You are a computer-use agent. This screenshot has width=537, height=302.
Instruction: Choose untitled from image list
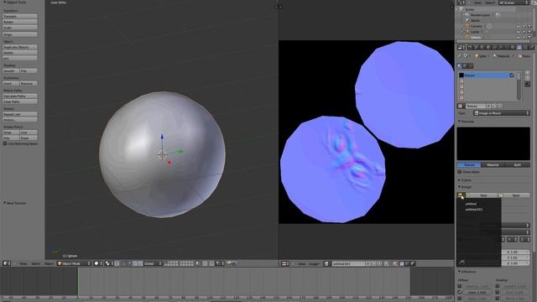pos(471,204)
